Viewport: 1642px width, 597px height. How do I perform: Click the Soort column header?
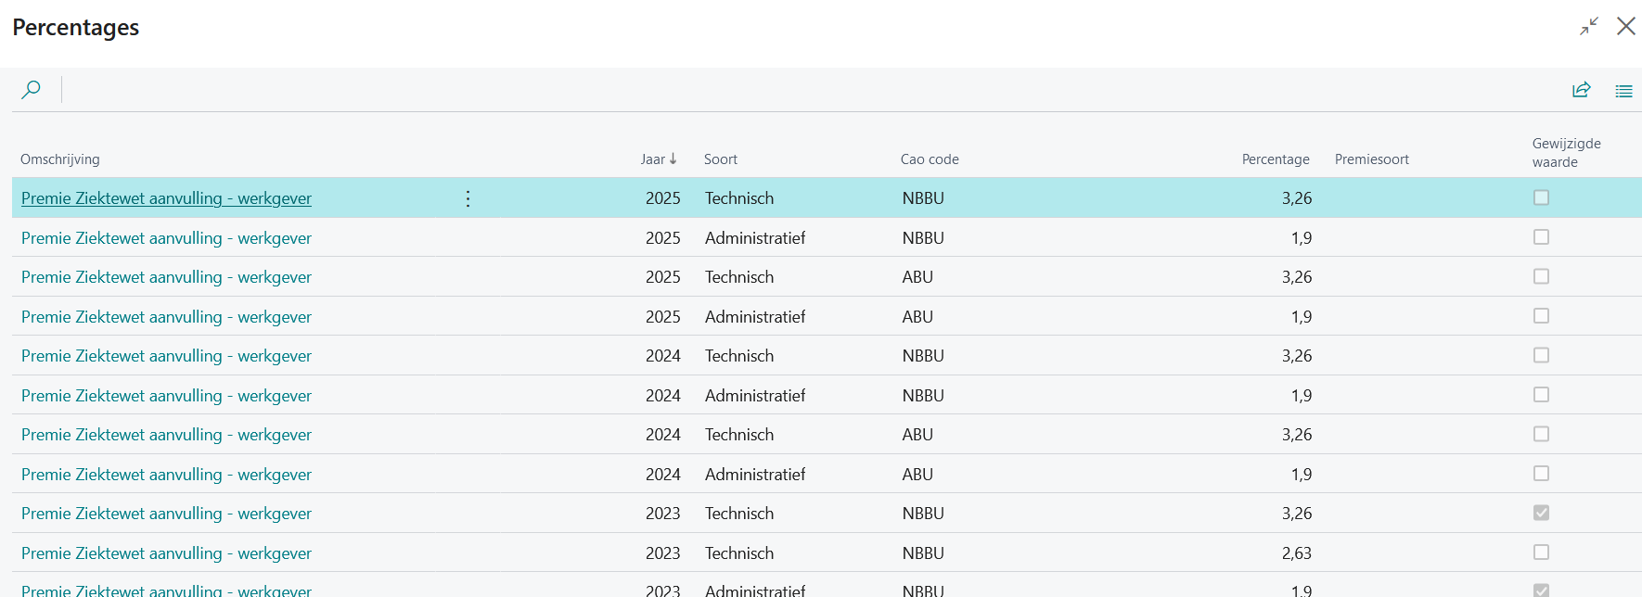(720, 159)
